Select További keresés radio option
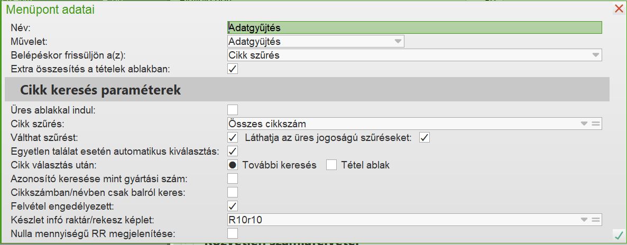The height and width of the screenshot is (245, 627). 233,165
